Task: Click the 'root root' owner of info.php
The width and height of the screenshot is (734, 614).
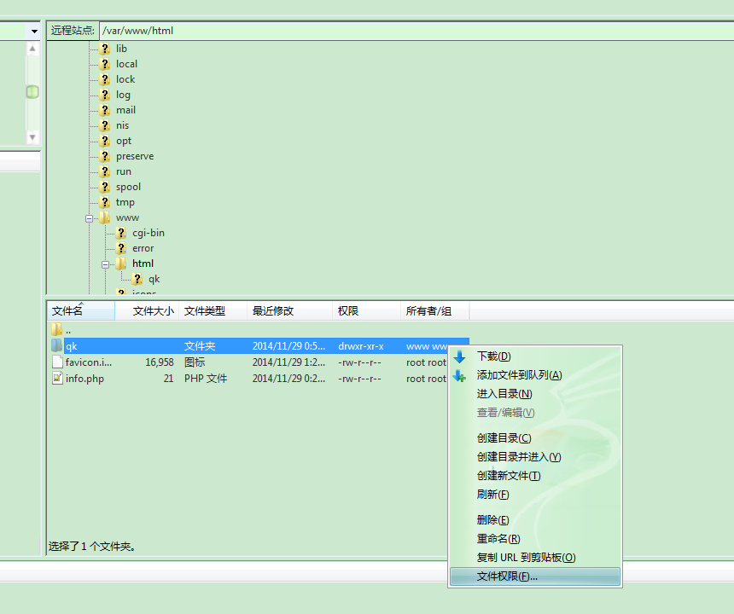Action: click(426, 379)
